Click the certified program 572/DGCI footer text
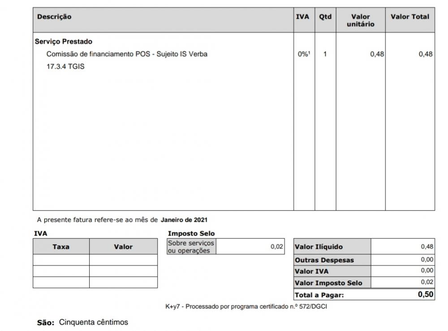The image size is (448, 331). (x=249, y=307)
